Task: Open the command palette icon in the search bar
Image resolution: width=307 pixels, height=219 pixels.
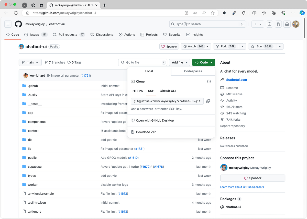Action: tap(242, 24)
